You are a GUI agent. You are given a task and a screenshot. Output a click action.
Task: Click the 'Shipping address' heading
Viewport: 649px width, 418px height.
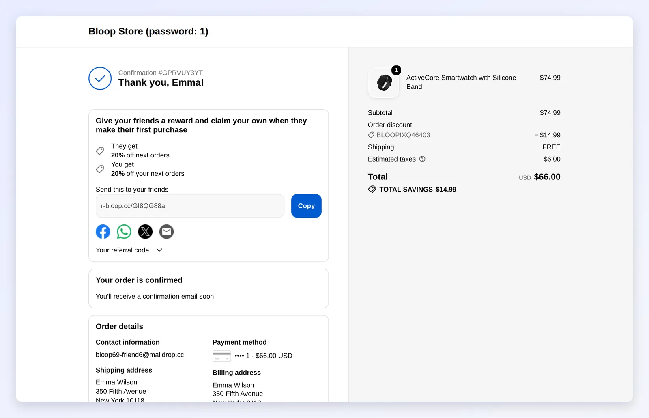pos(124,370)
